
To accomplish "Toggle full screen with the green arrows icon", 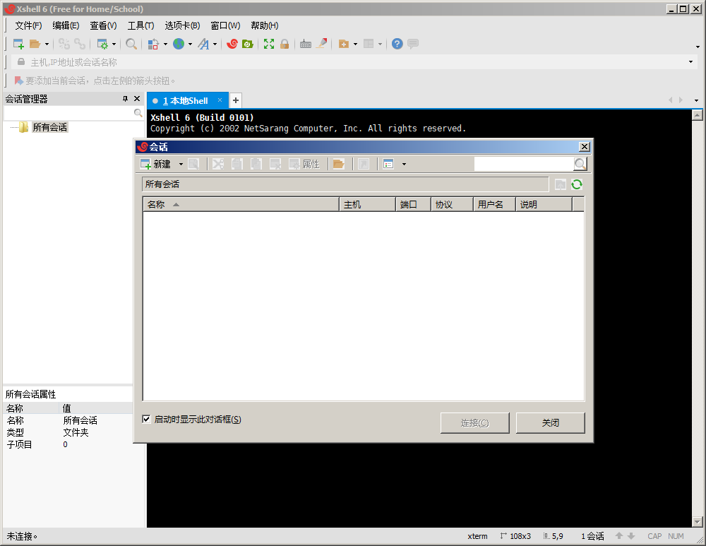I will coord(269,44).
